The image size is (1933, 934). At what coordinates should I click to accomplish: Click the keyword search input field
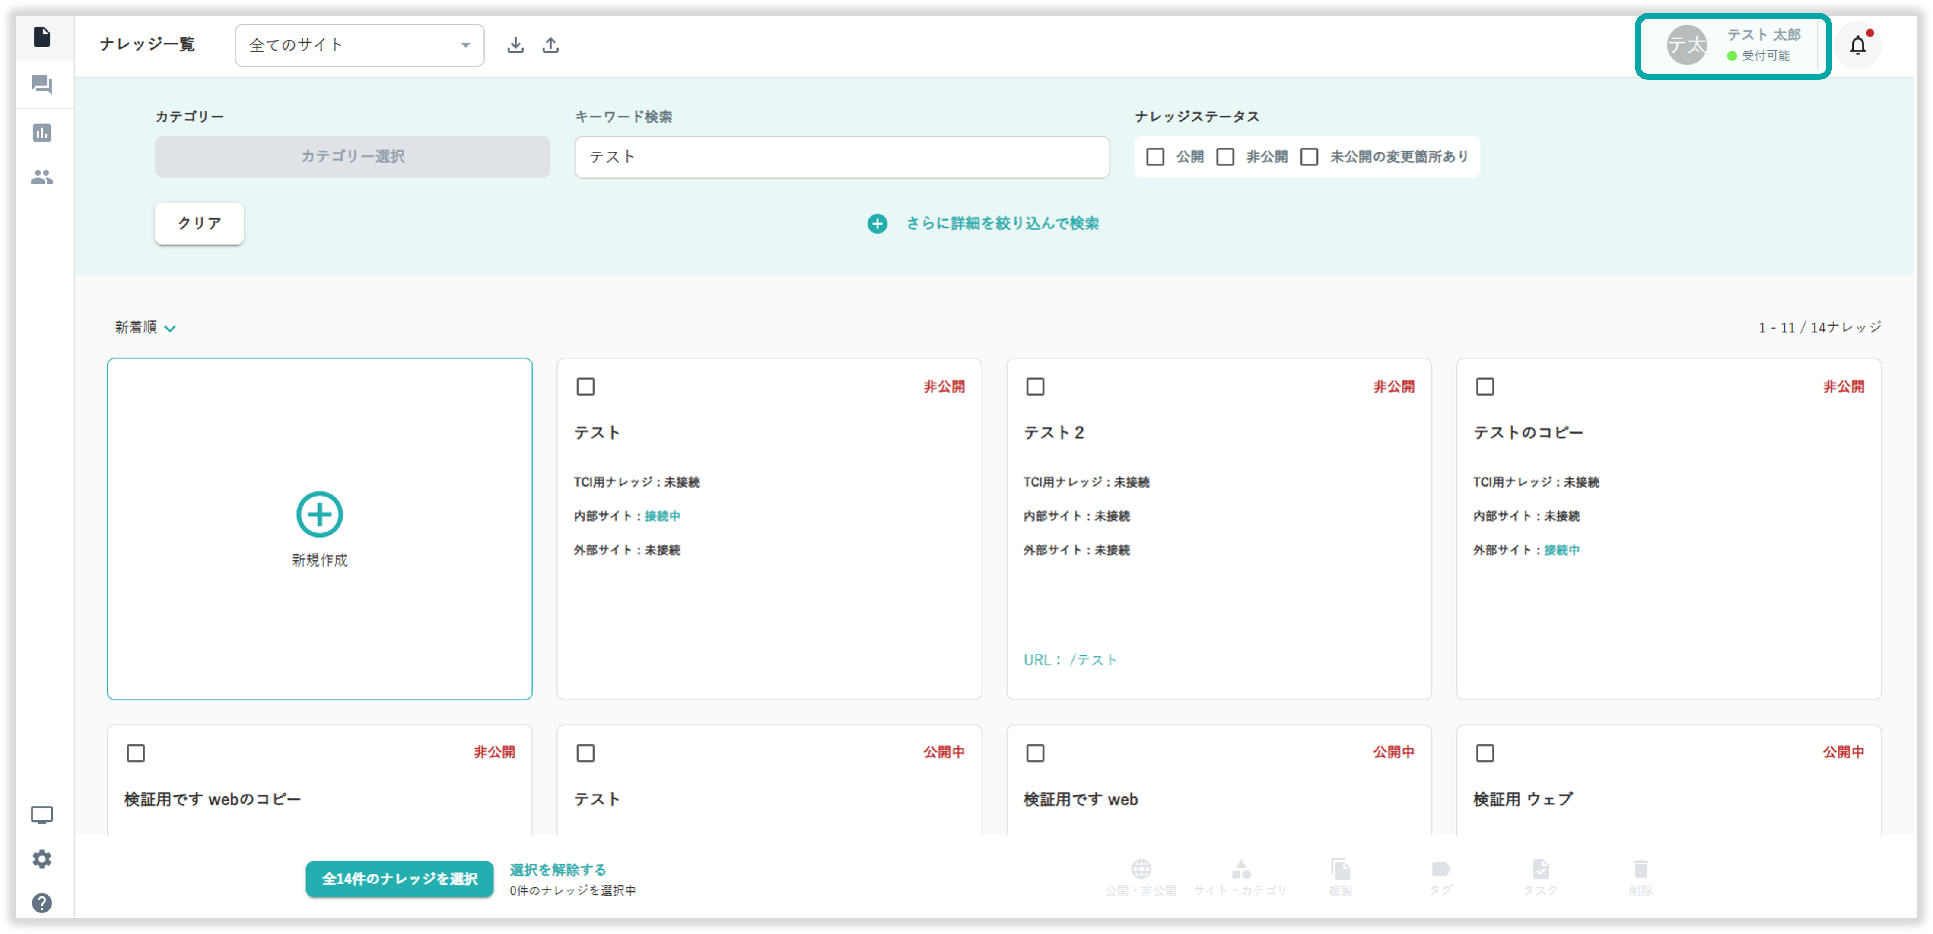pos(842,157)
